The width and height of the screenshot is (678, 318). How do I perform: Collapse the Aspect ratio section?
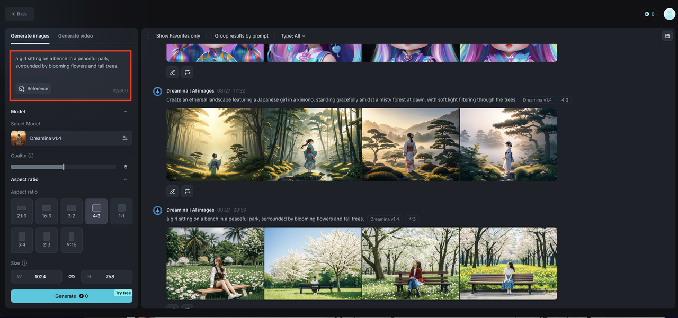point(126,179)
